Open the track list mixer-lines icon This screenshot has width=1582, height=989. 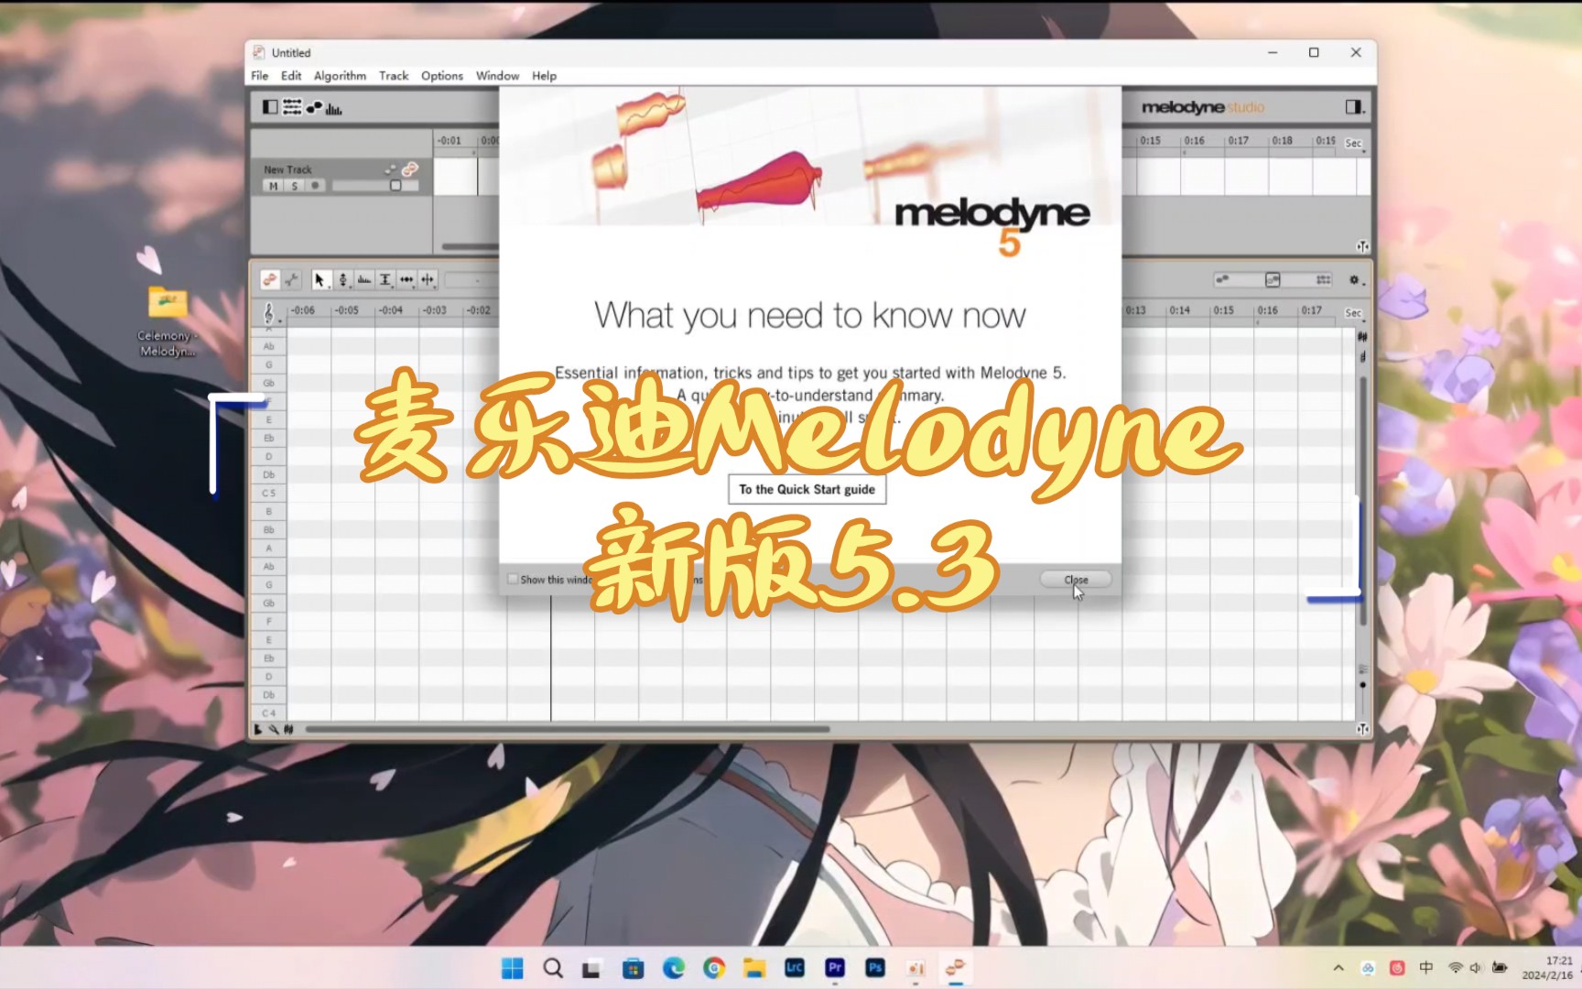292,107
